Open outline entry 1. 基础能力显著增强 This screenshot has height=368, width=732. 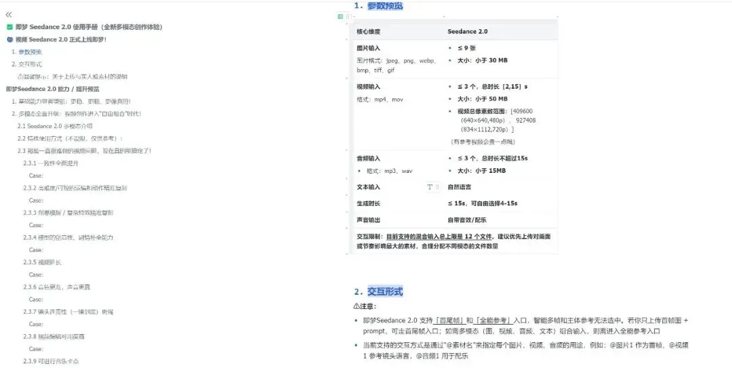(71, 102)
